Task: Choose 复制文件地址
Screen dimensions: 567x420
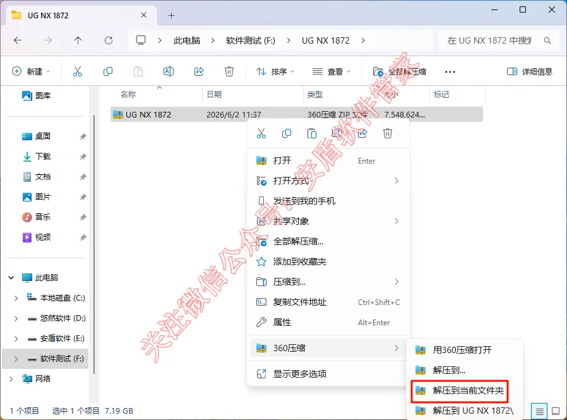Action: 328,302
